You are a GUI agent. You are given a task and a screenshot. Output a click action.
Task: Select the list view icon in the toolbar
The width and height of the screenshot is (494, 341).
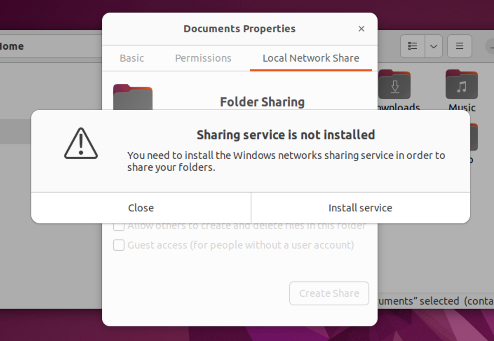pos(413,46)
